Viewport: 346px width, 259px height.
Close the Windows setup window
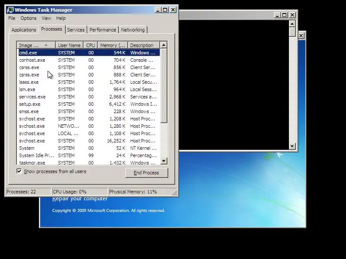[301, 36]
